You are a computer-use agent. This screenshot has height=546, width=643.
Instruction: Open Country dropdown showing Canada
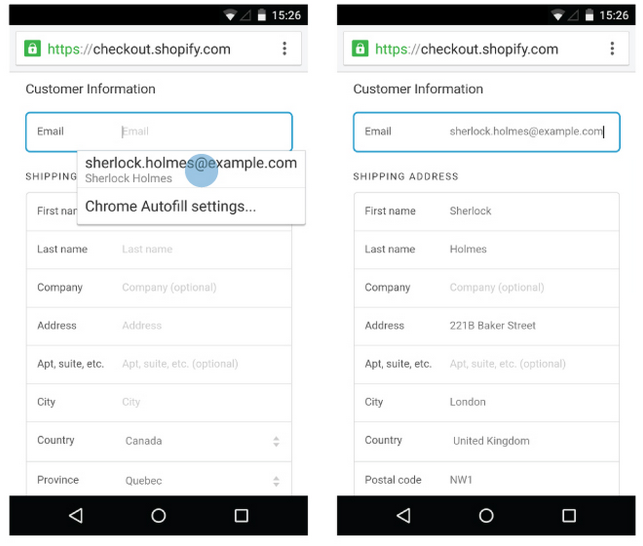(159, 441)
